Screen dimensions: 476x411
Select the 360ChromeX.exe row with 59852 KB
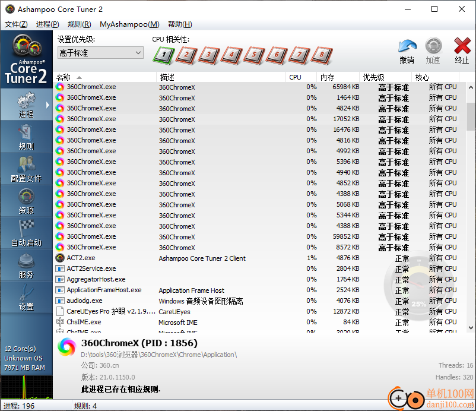256,236
